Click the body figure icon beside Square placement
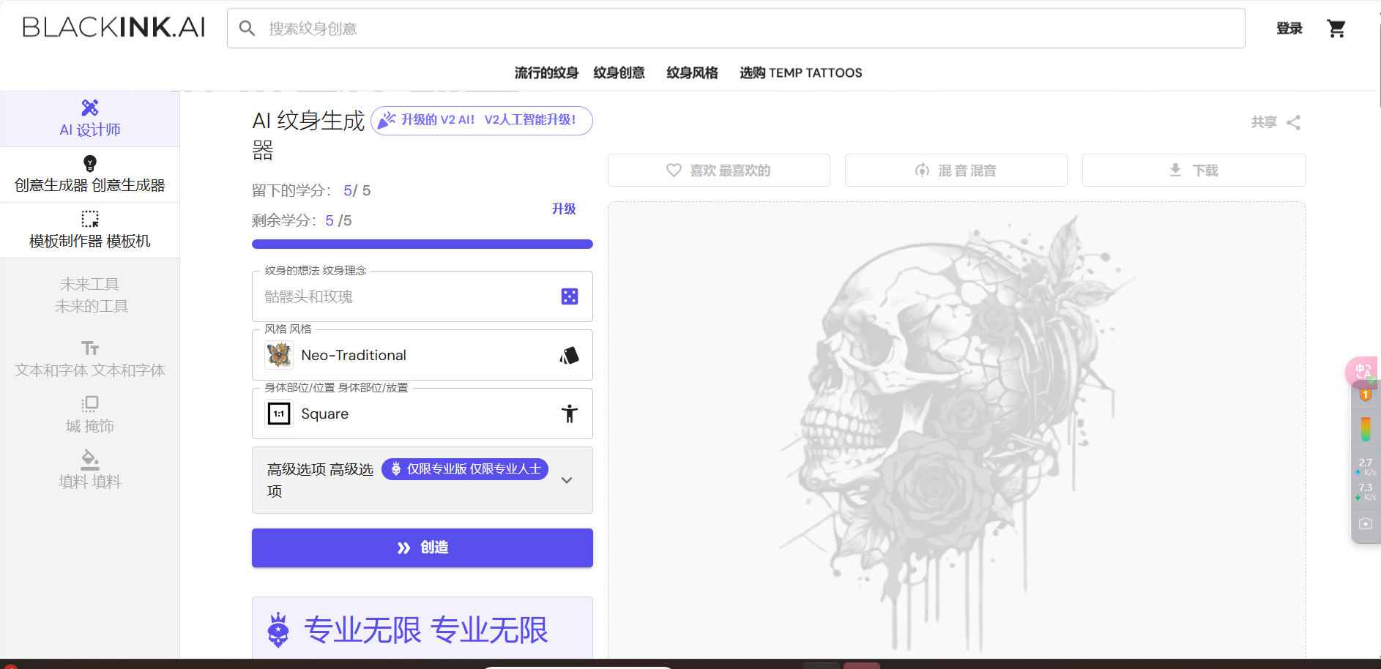This screenshot has width=1381, height=669. click(x=569, y=414)
